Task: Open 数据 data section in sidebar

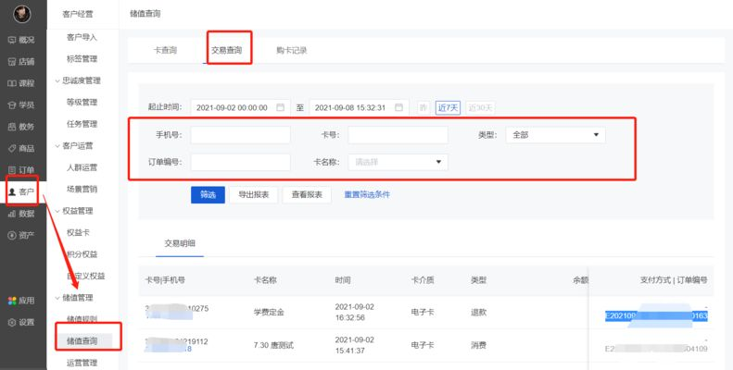Action: coord(21,214)
